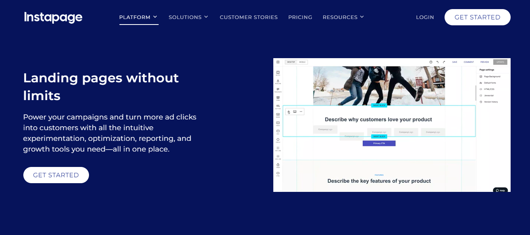Select the Timer tool icon

(278, 165)
